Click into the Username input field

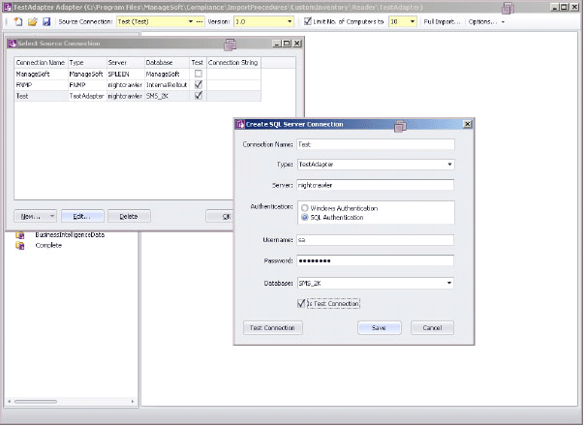coord(375,238)
